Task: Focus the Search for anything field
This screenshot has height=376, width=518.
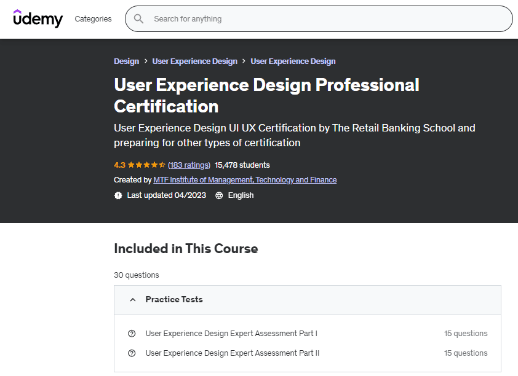Action: pos(326,19)
